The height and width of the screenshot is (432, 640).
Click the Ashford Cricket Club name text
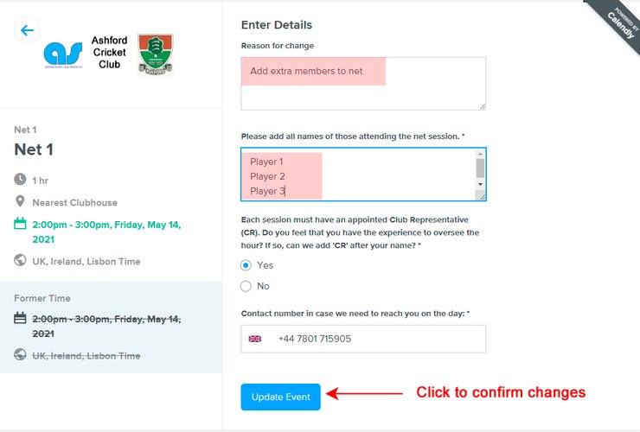[x=110, y=53]
